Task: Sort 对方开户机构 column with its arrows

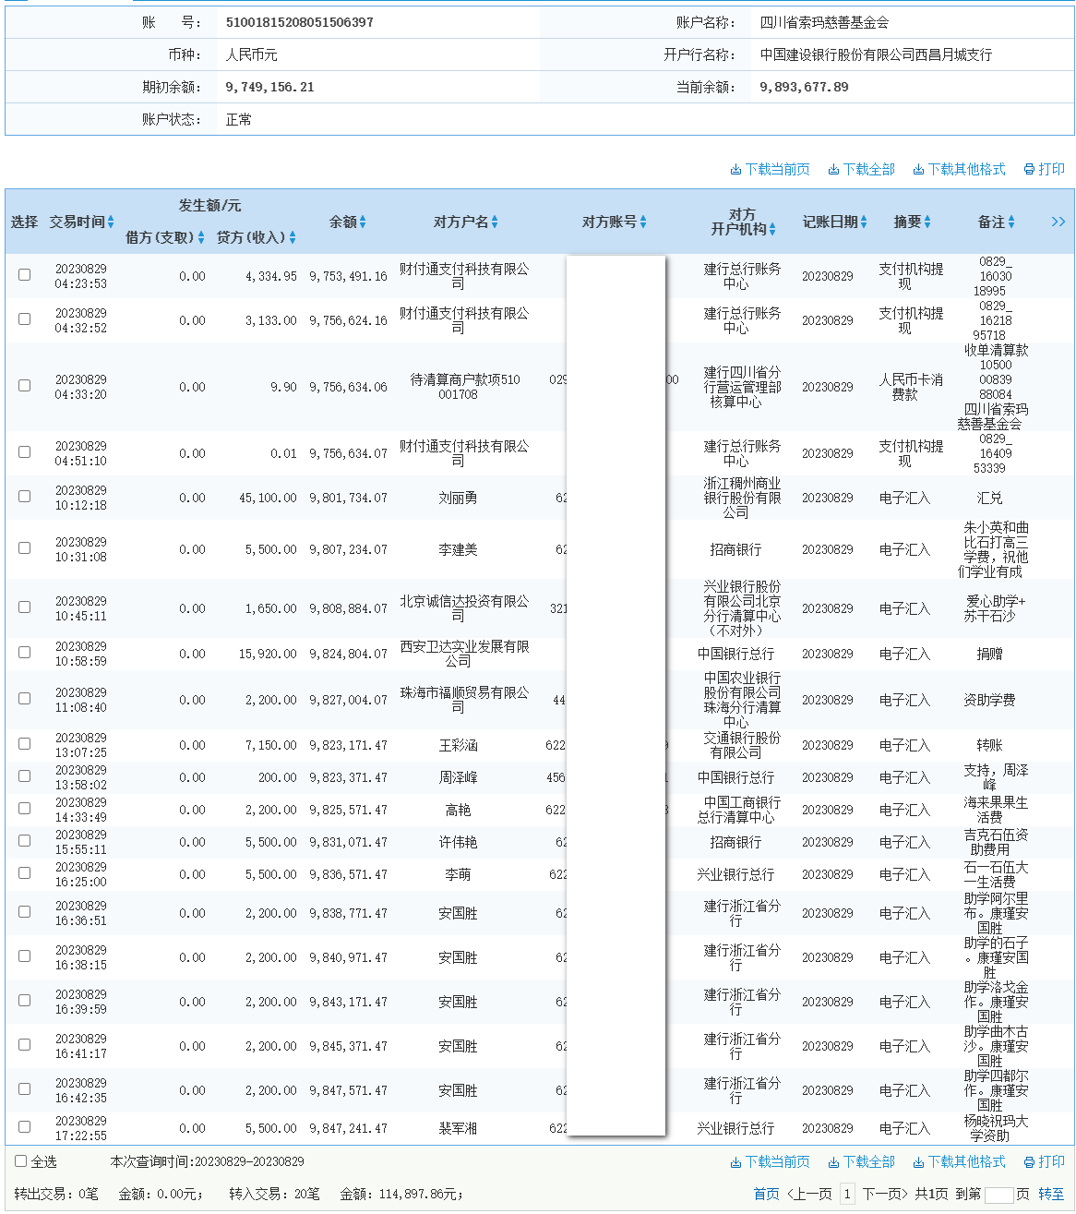Action: [772, 229]
